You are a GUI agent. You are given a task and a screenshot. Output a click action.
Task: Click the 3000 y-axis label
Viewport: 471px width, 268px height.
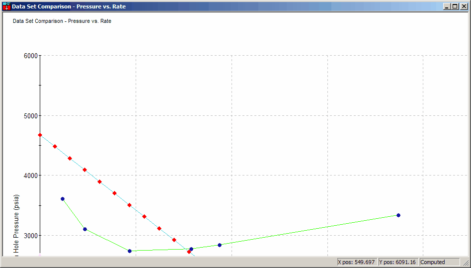coord(30,236)
